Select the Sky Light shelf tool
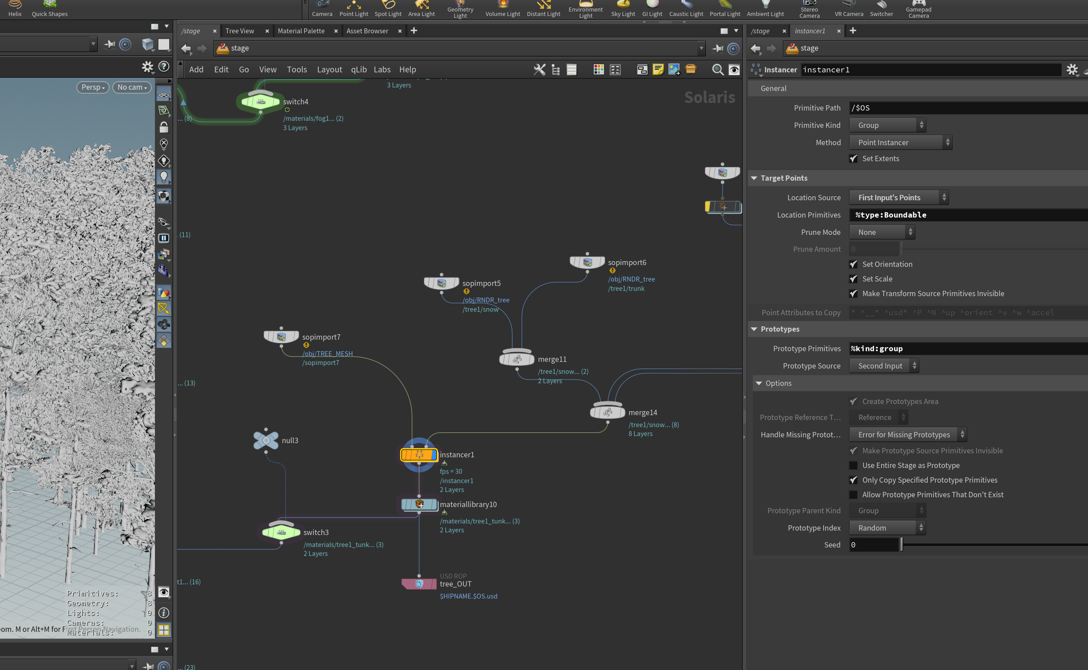 coord(623,8)
